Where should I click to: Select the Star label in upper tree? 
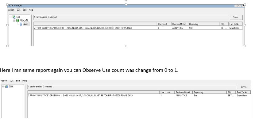tap(18, 17)
